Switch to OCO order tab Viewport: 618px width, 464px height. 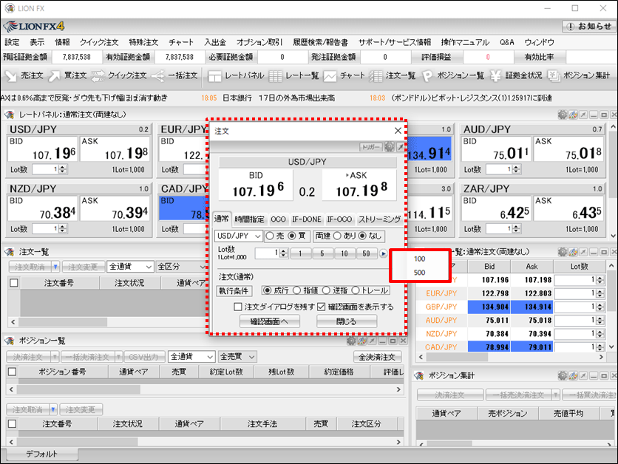click(278, 219)
